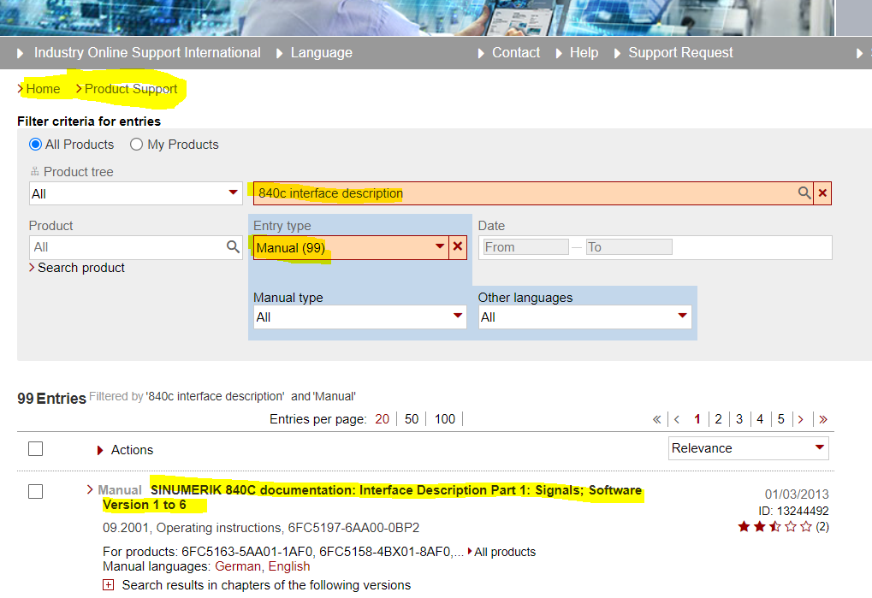Select the My Products radio button
The height and width of the screenshot is (598, 872).
(136, 145)
